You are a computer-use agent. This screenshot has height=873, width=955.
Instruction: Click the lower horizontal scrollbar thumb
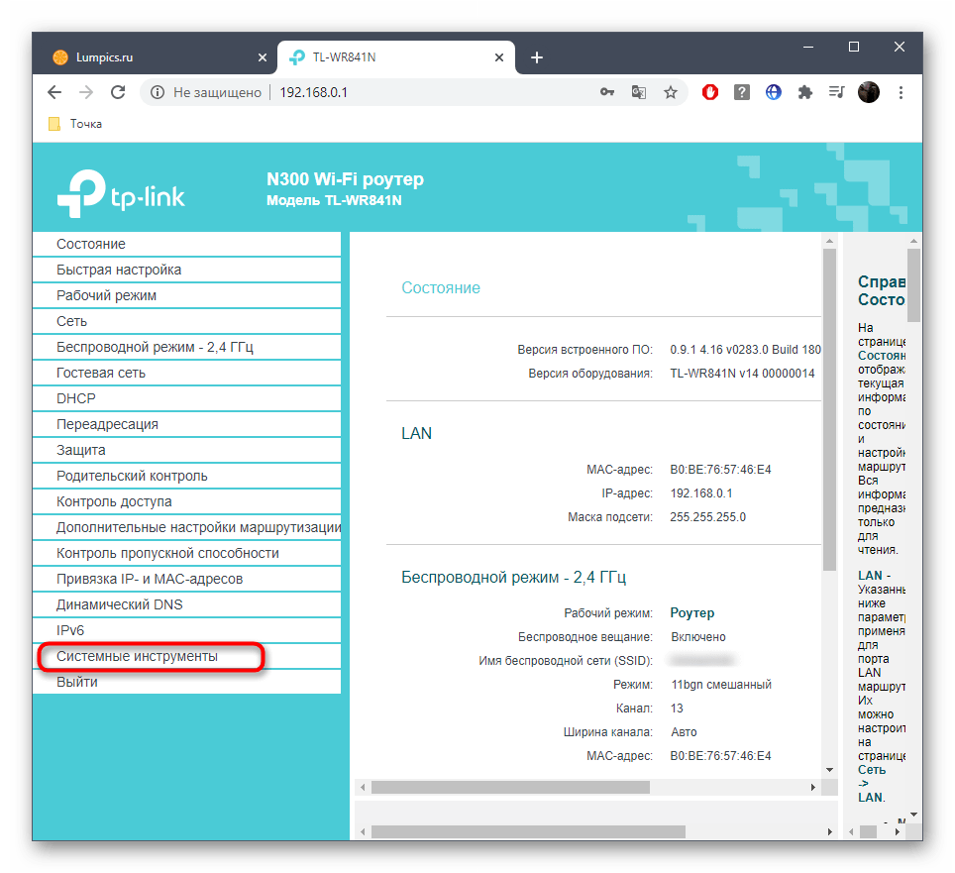click(x=528, y=831)
